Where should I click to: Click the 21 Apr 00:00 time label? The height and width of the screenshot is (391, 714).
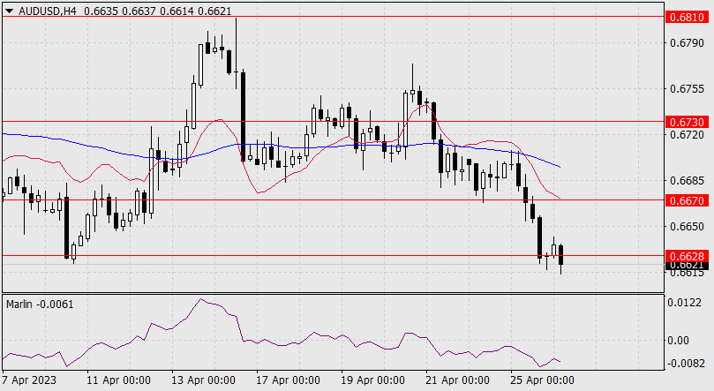point(457,380)
